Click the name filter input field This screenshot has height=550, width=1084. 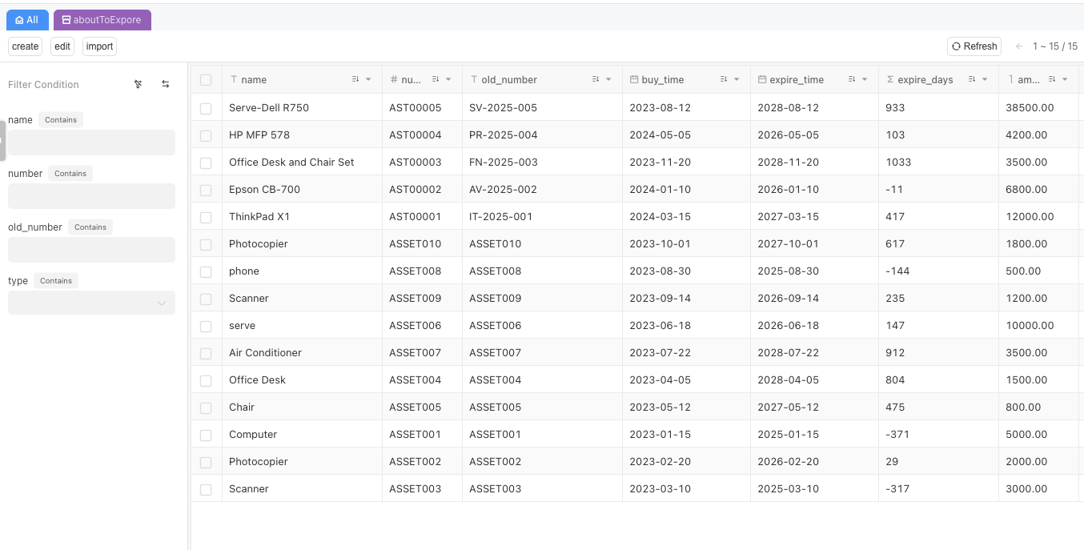[x=91, y=143]
